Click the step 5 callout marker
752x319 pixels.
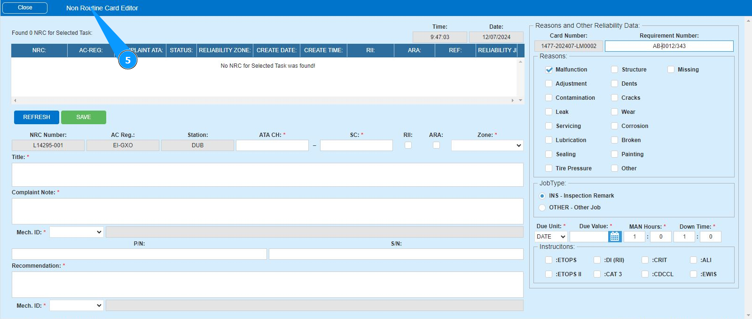coord(127,60)
